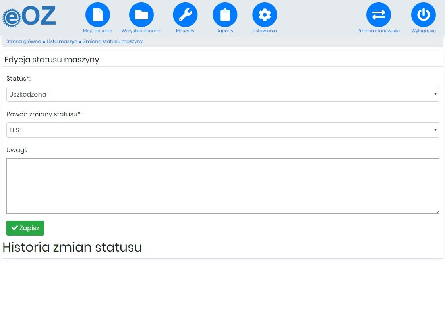Click Zmiana stanowiska swap arrows icon
The height and width of the screenshot is (312, 445).
click(x=378, y=15)
